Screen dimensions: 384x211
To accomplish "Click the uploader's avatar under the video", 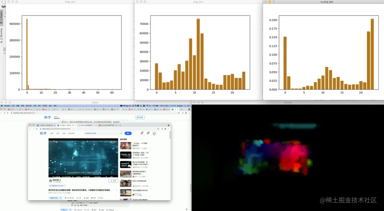I will 50,181.
